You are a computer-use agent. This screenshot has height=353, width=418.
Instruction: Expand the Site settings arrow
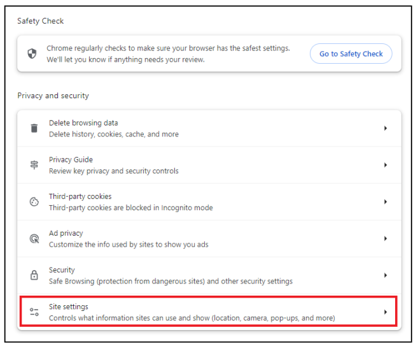point(386,312)
